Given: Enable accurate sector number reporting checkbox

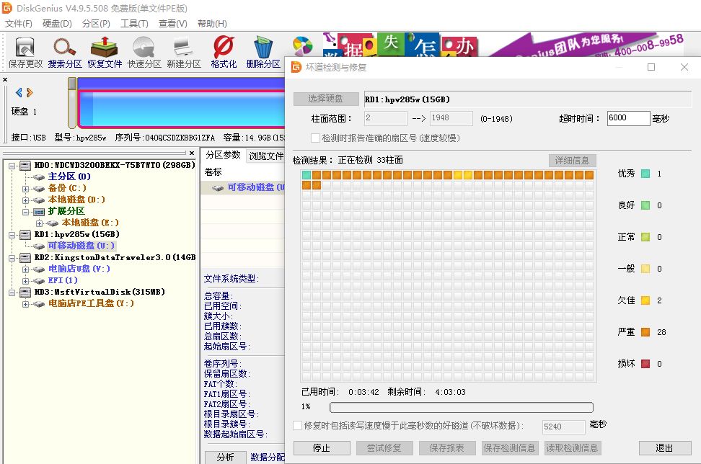Looking at the screenshot, I should (316, 137).
